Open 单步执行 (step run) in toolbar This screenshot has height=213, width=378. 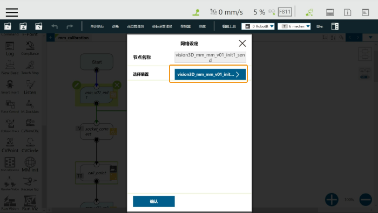click(x=97, y=26)
